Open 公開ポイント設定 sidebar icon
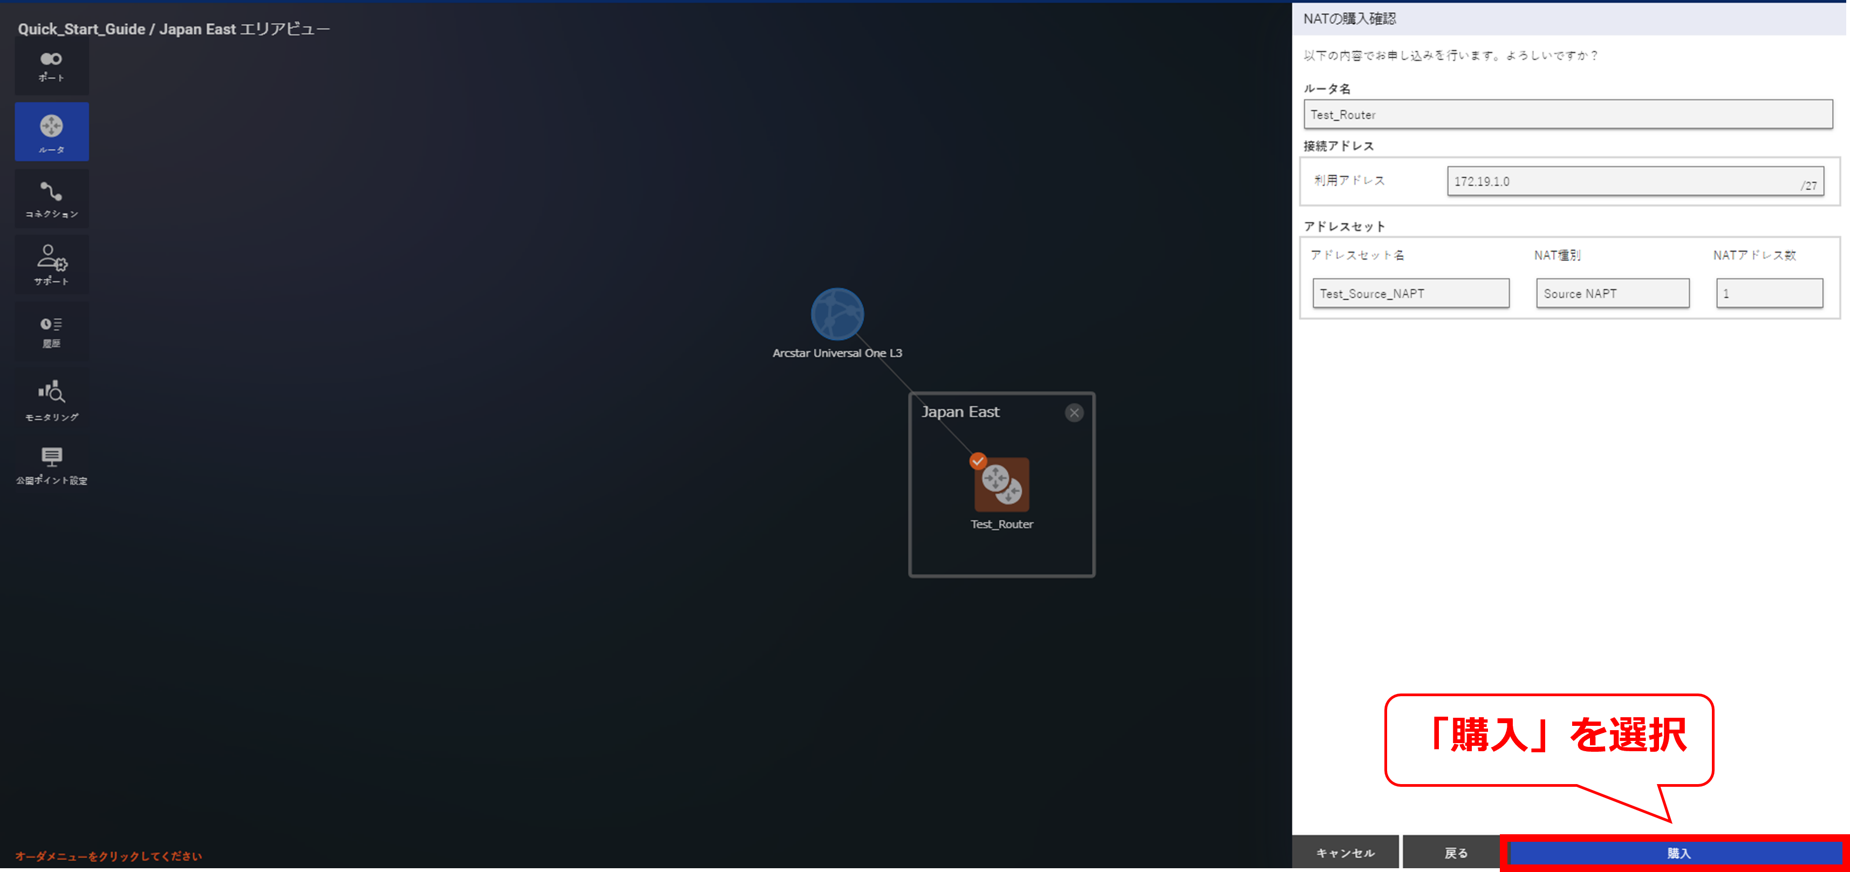Viewport: 1850px width, 872px height. pyautogui.click(x=52, y=464)
